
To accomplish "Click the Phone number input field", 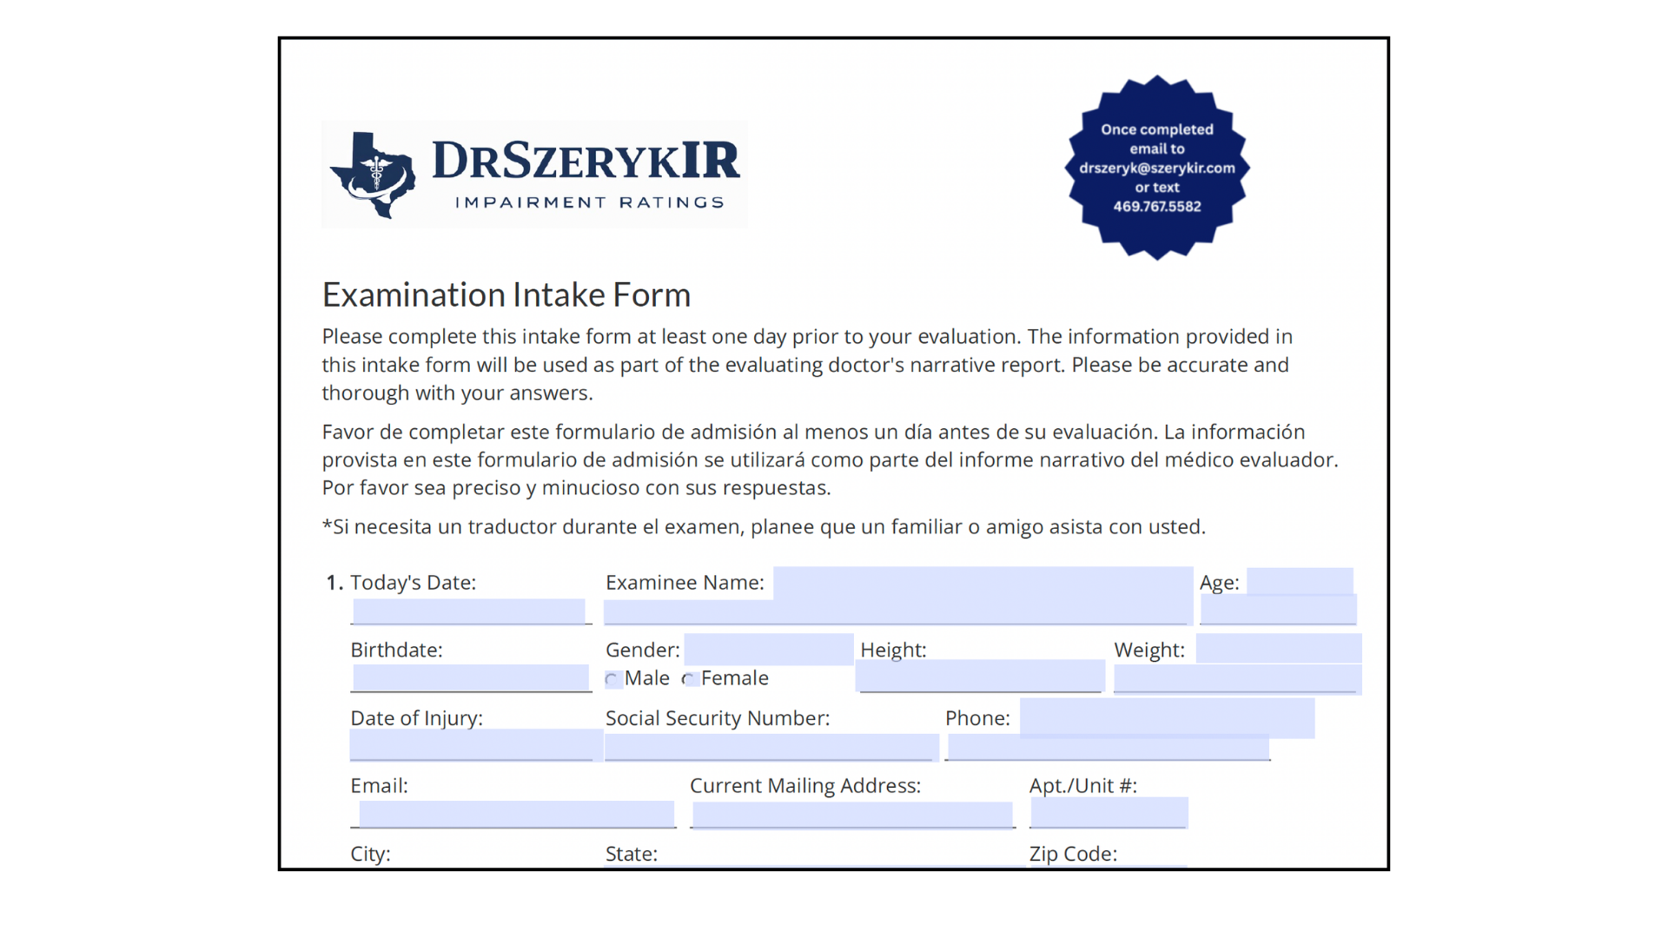I will [1108, 747].
